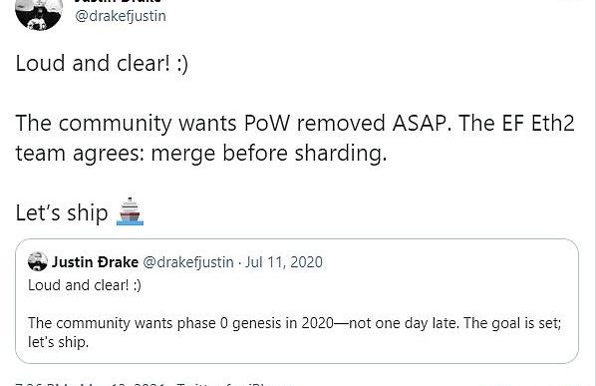
Task: Click the final "let's ship." line in the quote
Action: (x=58, y=342)
